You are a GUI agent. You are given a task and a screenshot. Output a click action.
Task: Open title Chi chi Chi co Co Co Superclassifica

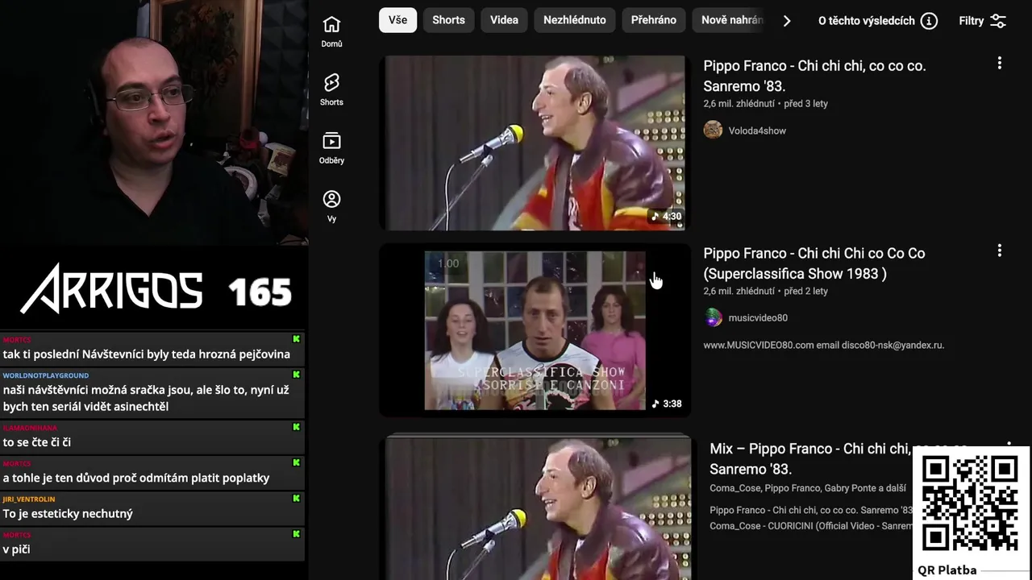click(x=814, y=263)
